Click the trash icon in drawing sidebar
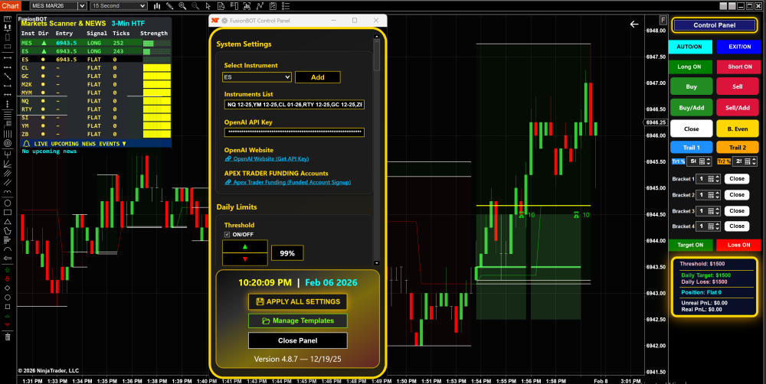 tap(8, 337)
